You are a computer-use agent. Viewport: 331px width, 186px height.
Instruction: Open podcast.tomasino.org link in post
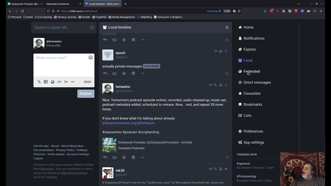(129, 123)
